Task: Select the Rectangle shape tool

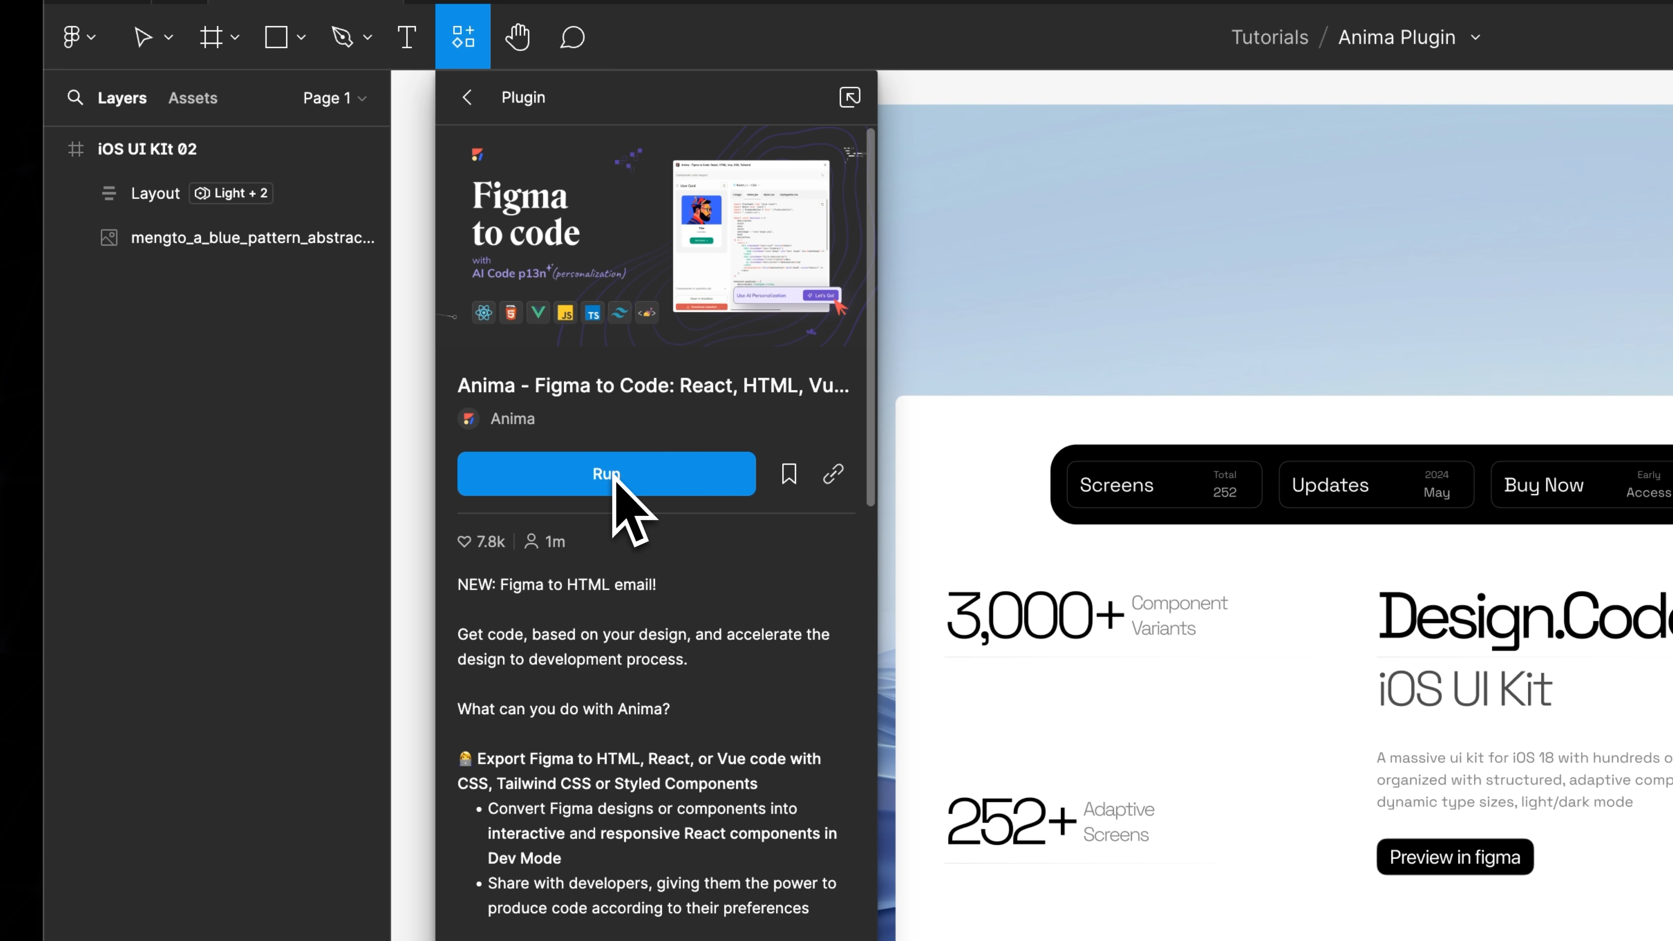Action: click(x=276, y=37)
